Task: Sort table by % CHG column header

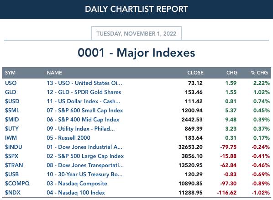Action: 259,73
